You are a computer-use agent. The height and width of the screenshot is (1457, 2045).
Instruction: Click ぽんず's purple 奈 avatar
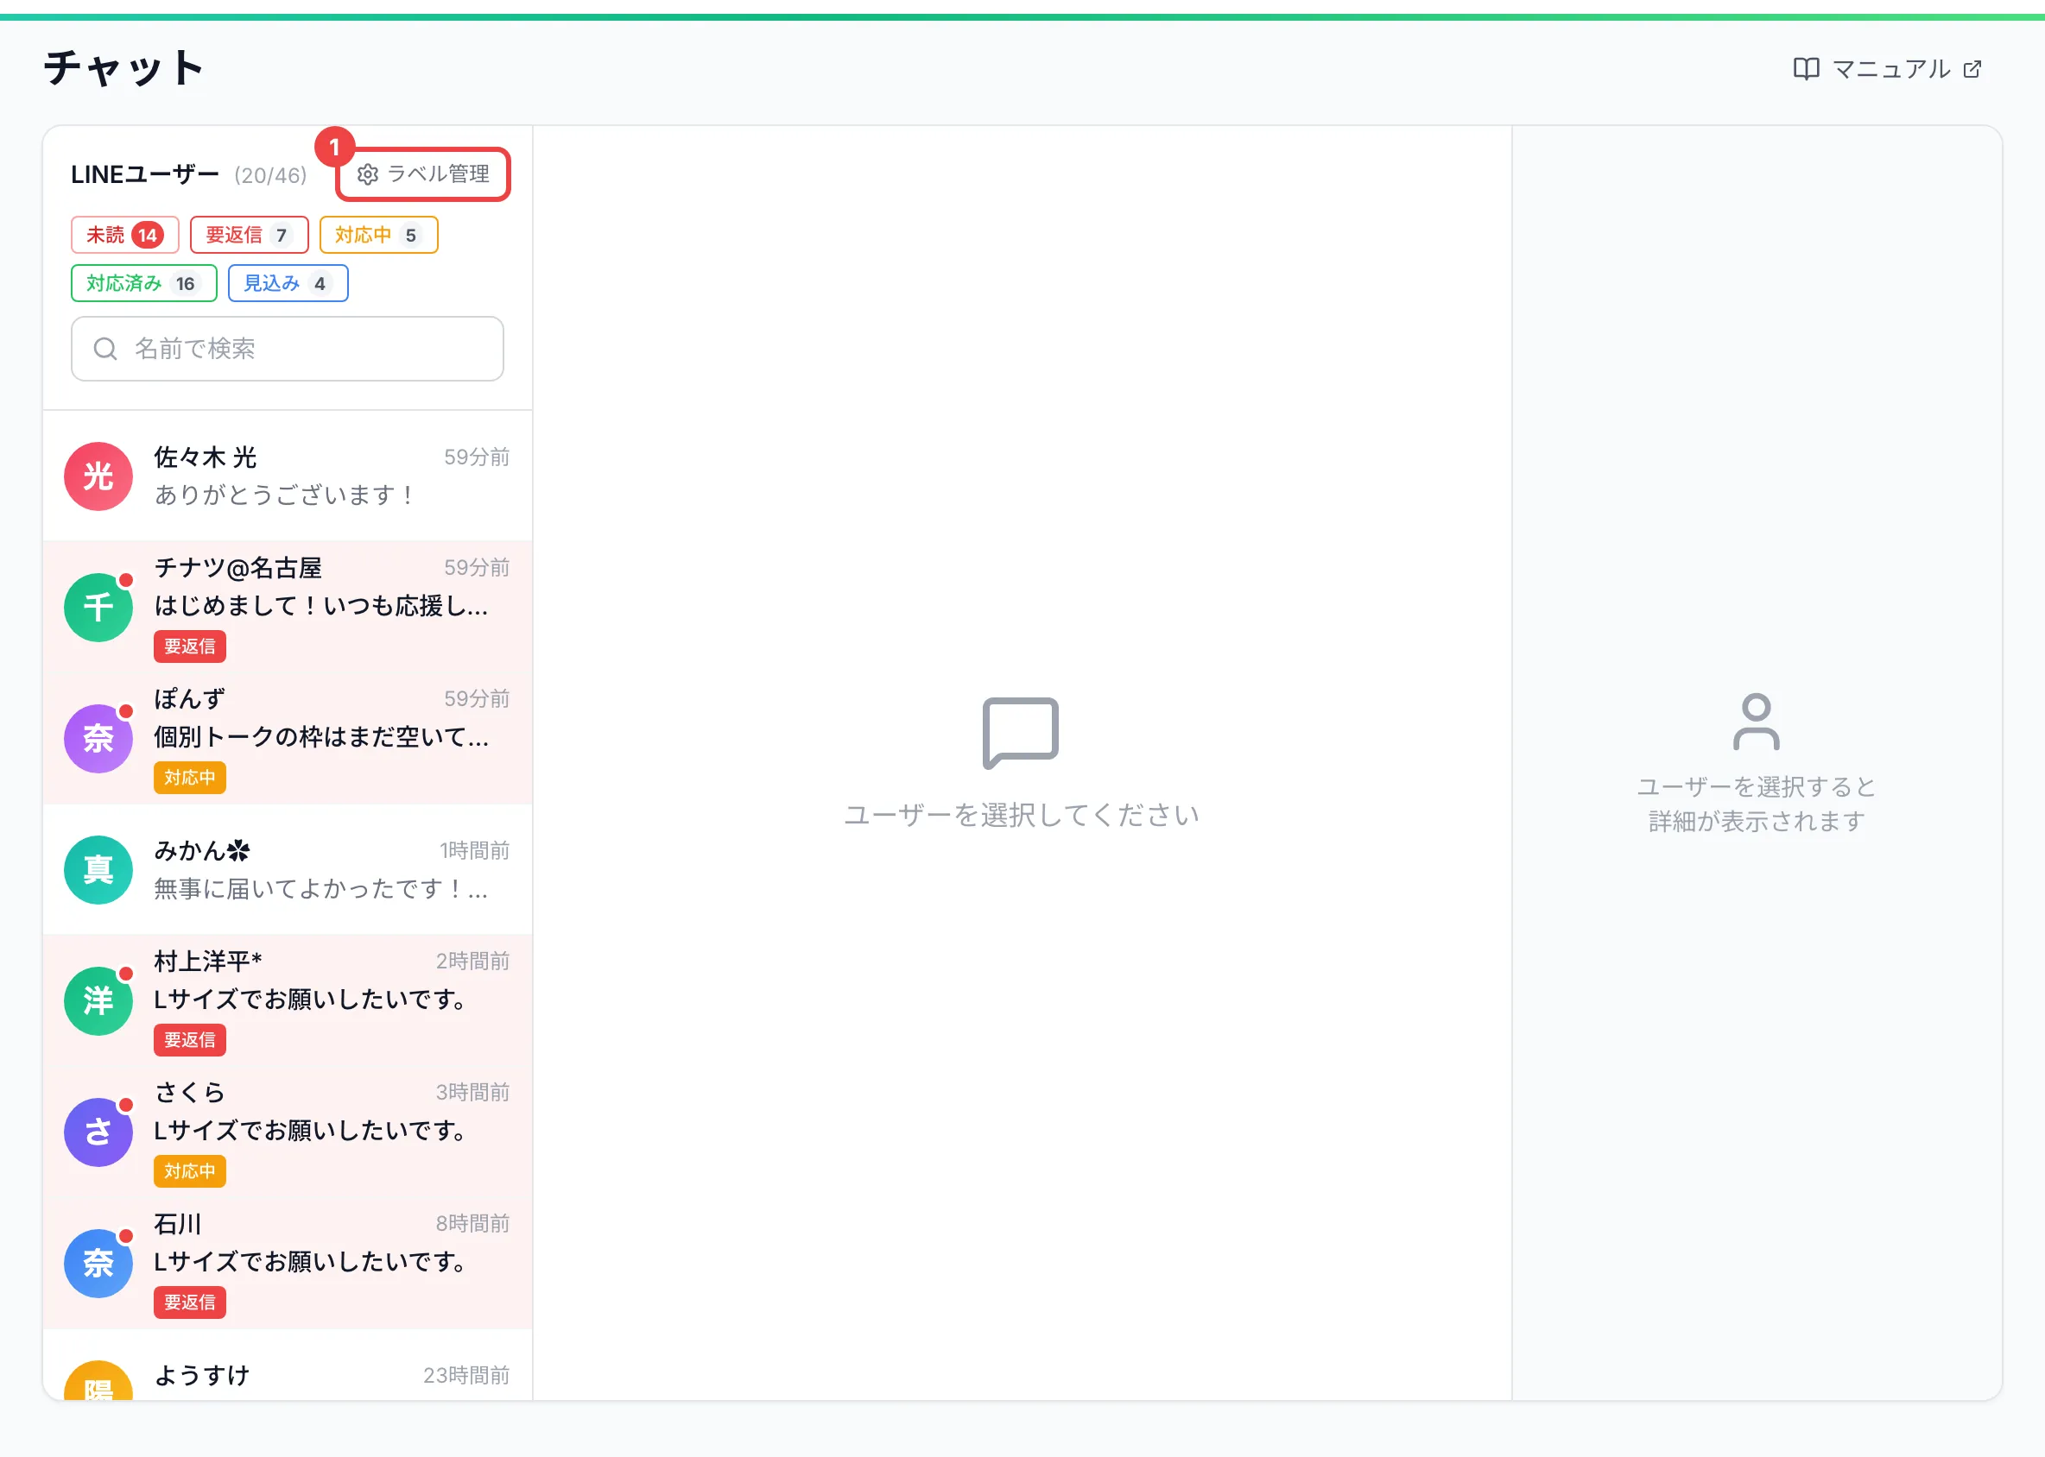click(98, 738)
